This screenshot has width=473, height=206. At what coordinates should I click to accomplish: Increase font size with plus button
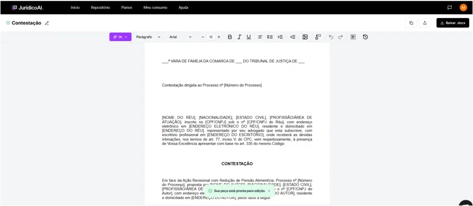coord(218,37)
